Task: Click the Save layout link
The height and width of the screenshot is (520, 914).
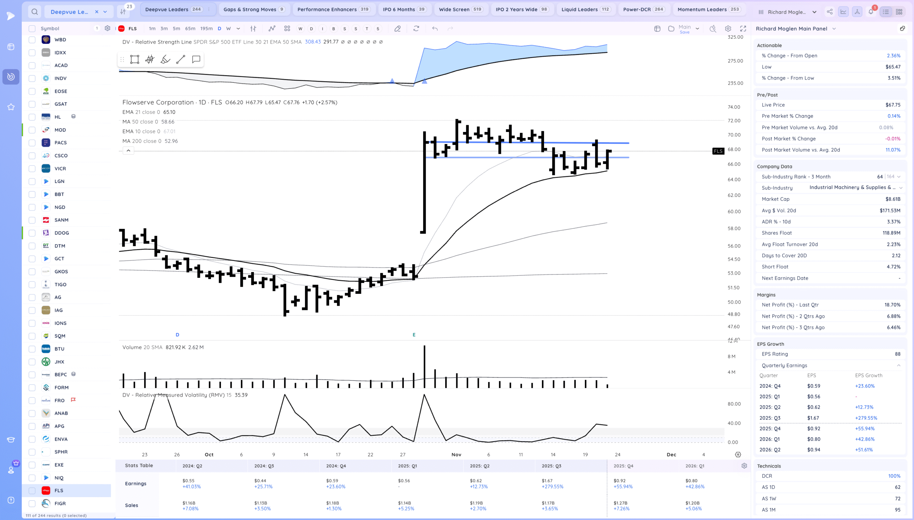Action: click(684, 32)
